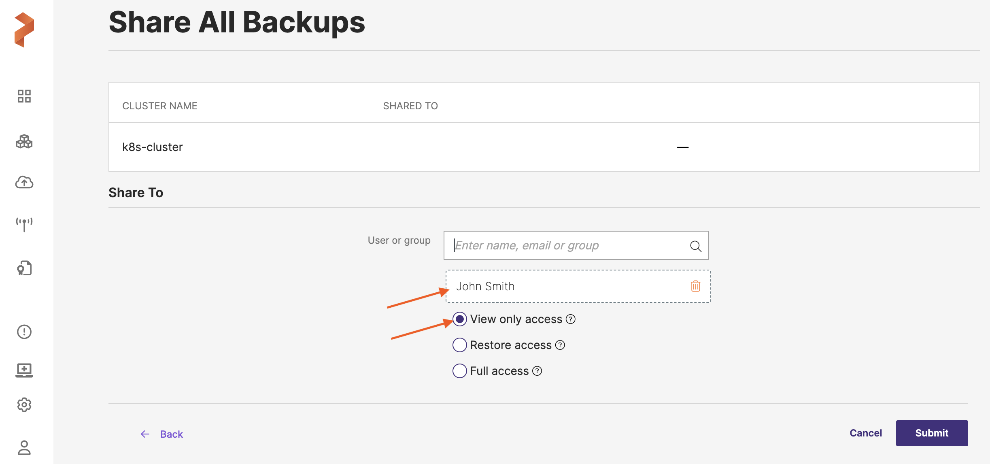990x464 pixels.
Task: Click the antenna broadcast icon in sidebar
Action: click(24, 224)
